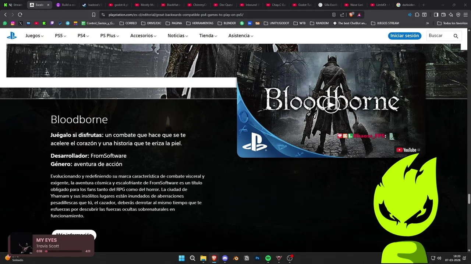This screenshot has height=264, width=471.
Task: Open the X (Twitter) bookmark icon
Action: (20, 23)
